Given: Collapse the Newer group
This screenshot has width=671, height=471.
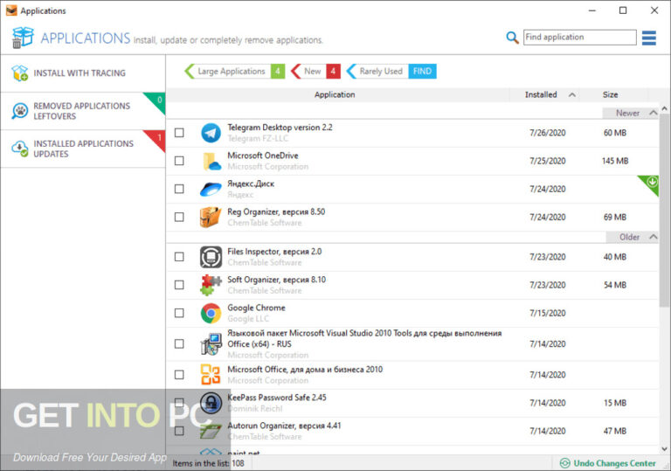Looking at the screenshot, I should pos(654,113).
